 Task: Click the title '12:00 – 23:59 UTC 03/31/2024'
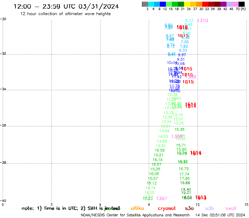[x=66, y=6]
